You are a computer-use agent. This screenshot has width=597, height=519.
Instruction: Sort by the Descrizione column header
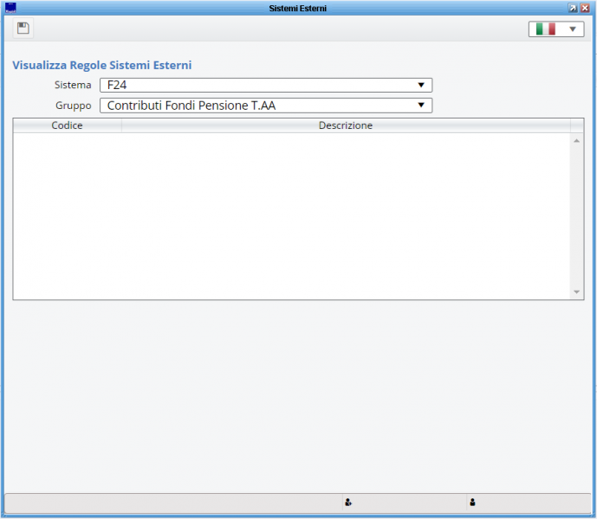coord(346,125)
